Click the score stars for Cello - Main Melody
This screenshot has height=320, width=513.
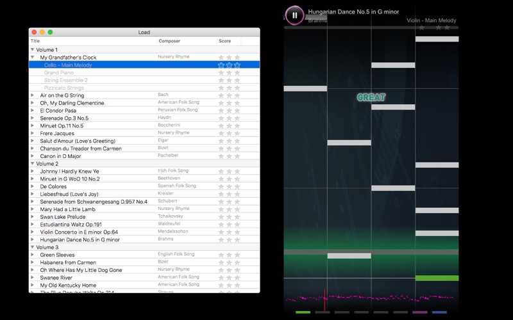tap(229, 65)
